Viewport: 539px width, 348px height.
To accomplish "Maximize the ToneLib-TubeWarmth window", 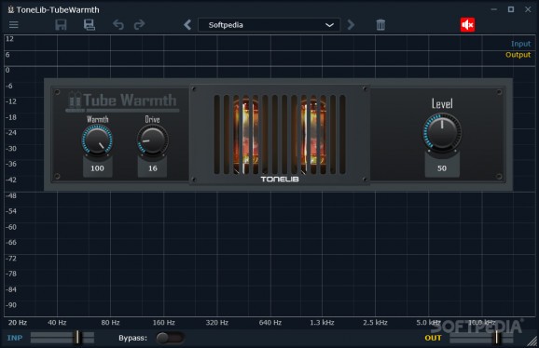I will coord(511,9).
